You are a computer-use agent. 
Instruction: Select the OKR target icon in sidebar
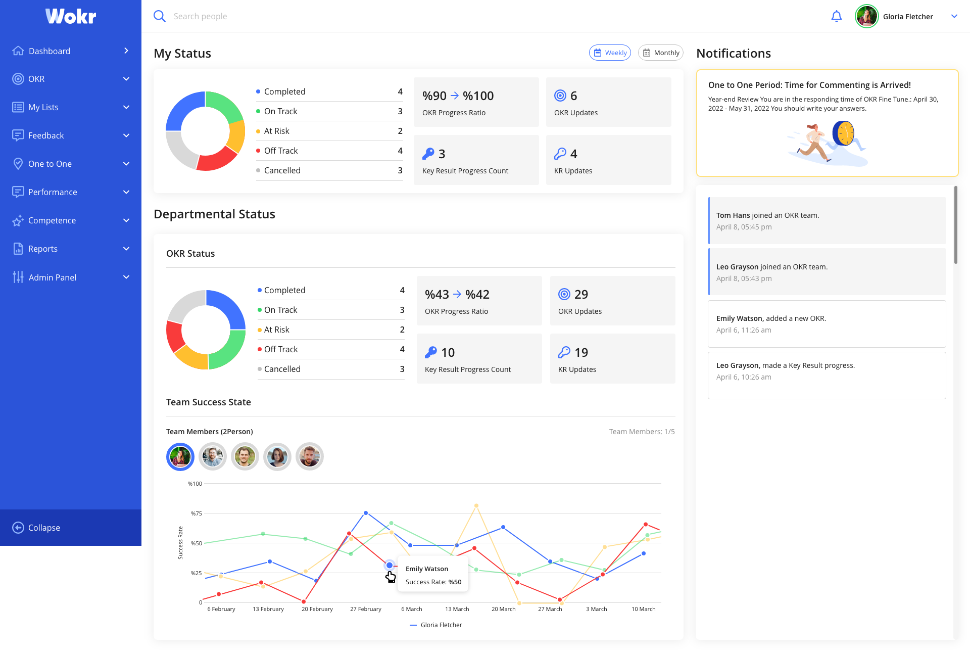18,79
